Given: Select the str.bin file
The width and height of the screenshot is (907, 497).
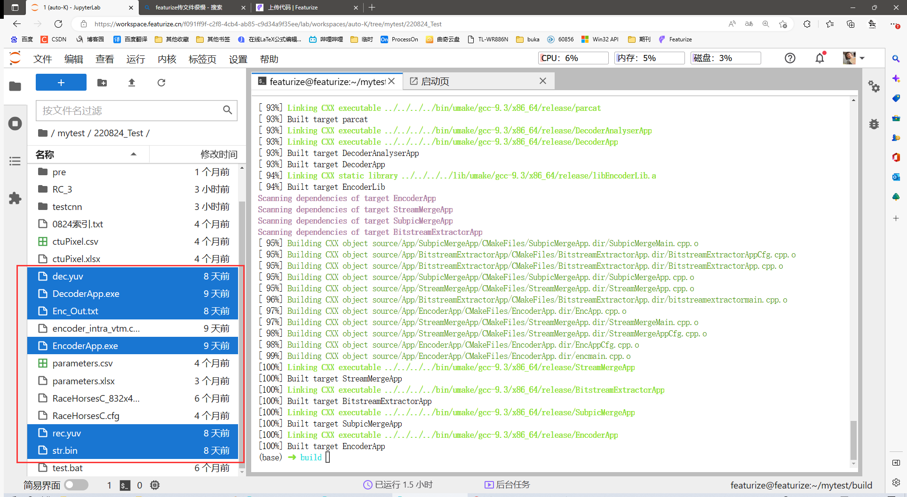Looking at the screenshot, I should point(134,450).
